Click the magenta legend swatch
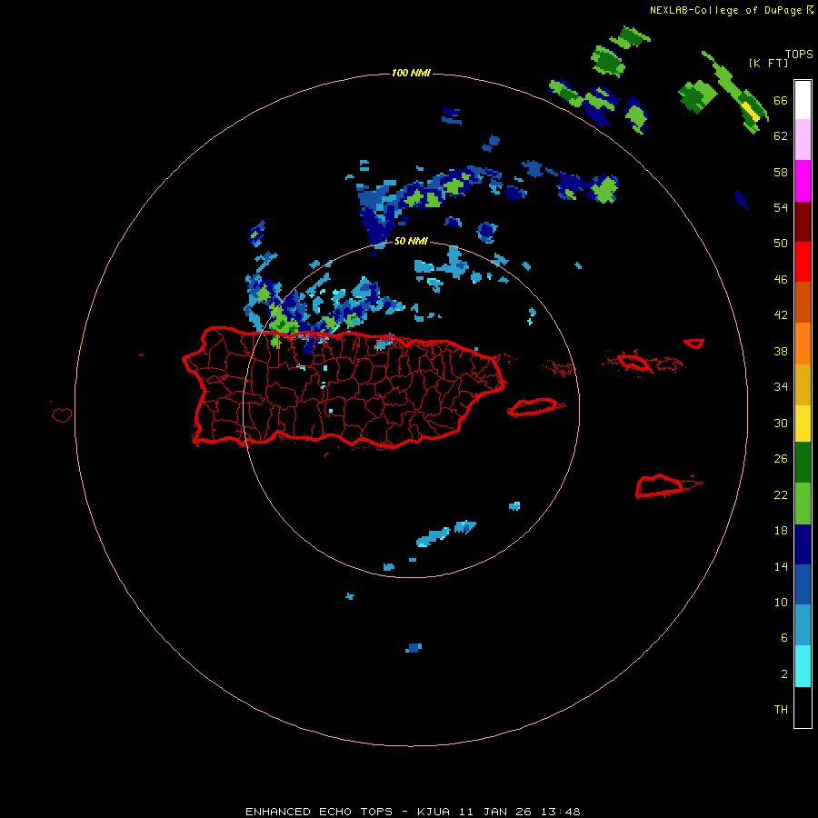The image size is (818, 818). (x=803, y=181)
